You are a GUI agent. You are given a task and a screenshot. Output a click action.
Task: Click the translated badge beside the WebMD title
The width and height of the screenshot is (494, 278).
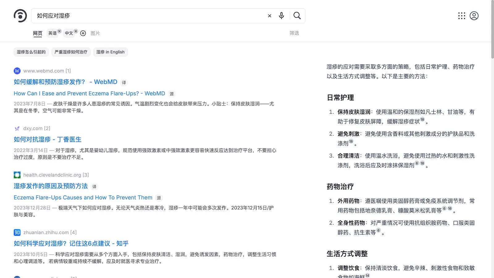coord(124,83)
